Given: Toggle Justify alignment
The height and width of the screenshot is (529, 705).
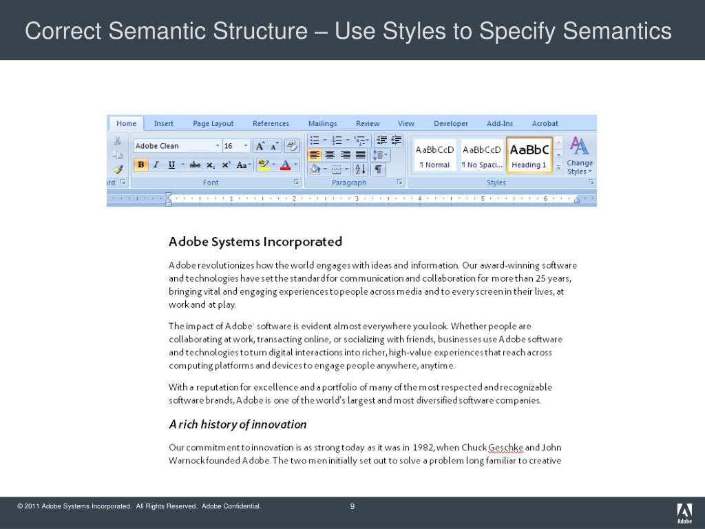Looking at the screenshot, I should (361, 155).
